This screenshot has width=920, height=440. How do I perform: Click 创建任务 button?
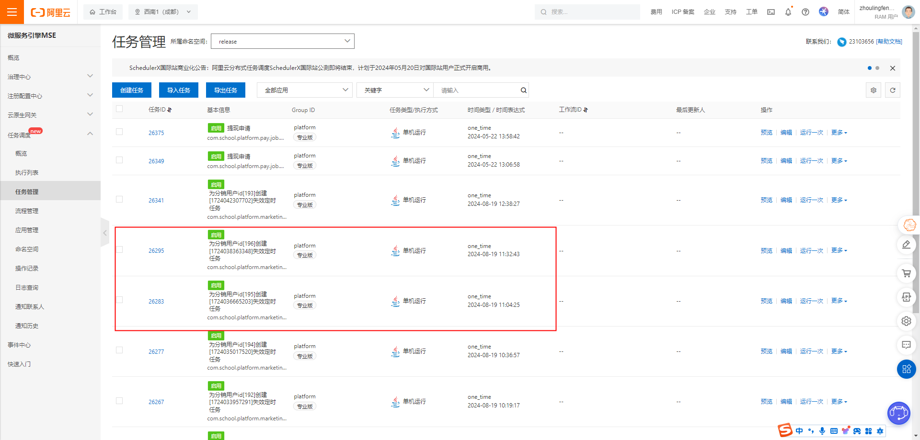(x=132, y=90)
